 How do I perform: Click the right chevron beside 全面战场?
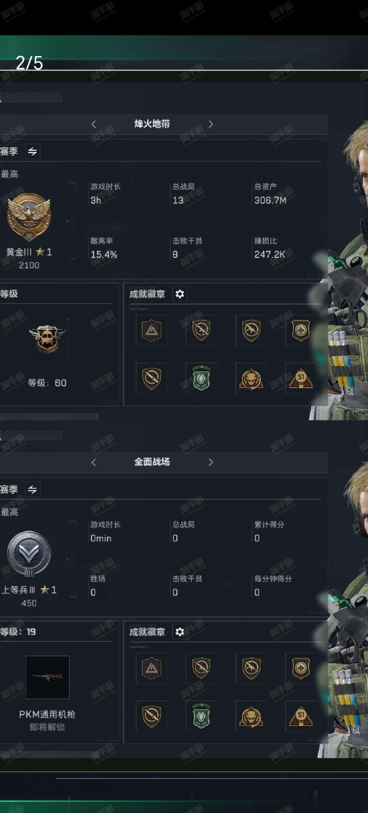point(211,462)
